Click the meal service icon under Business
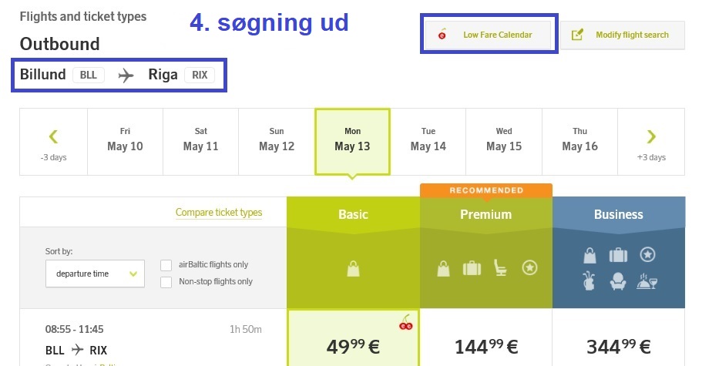The height and width of the screenshot is (366, 702). tap(647, 281)
